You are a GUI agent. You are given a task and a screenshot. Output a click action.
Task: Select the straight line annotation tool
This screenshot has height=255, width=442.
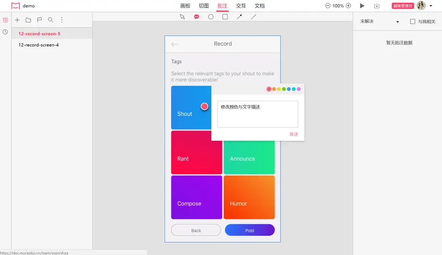254,17
